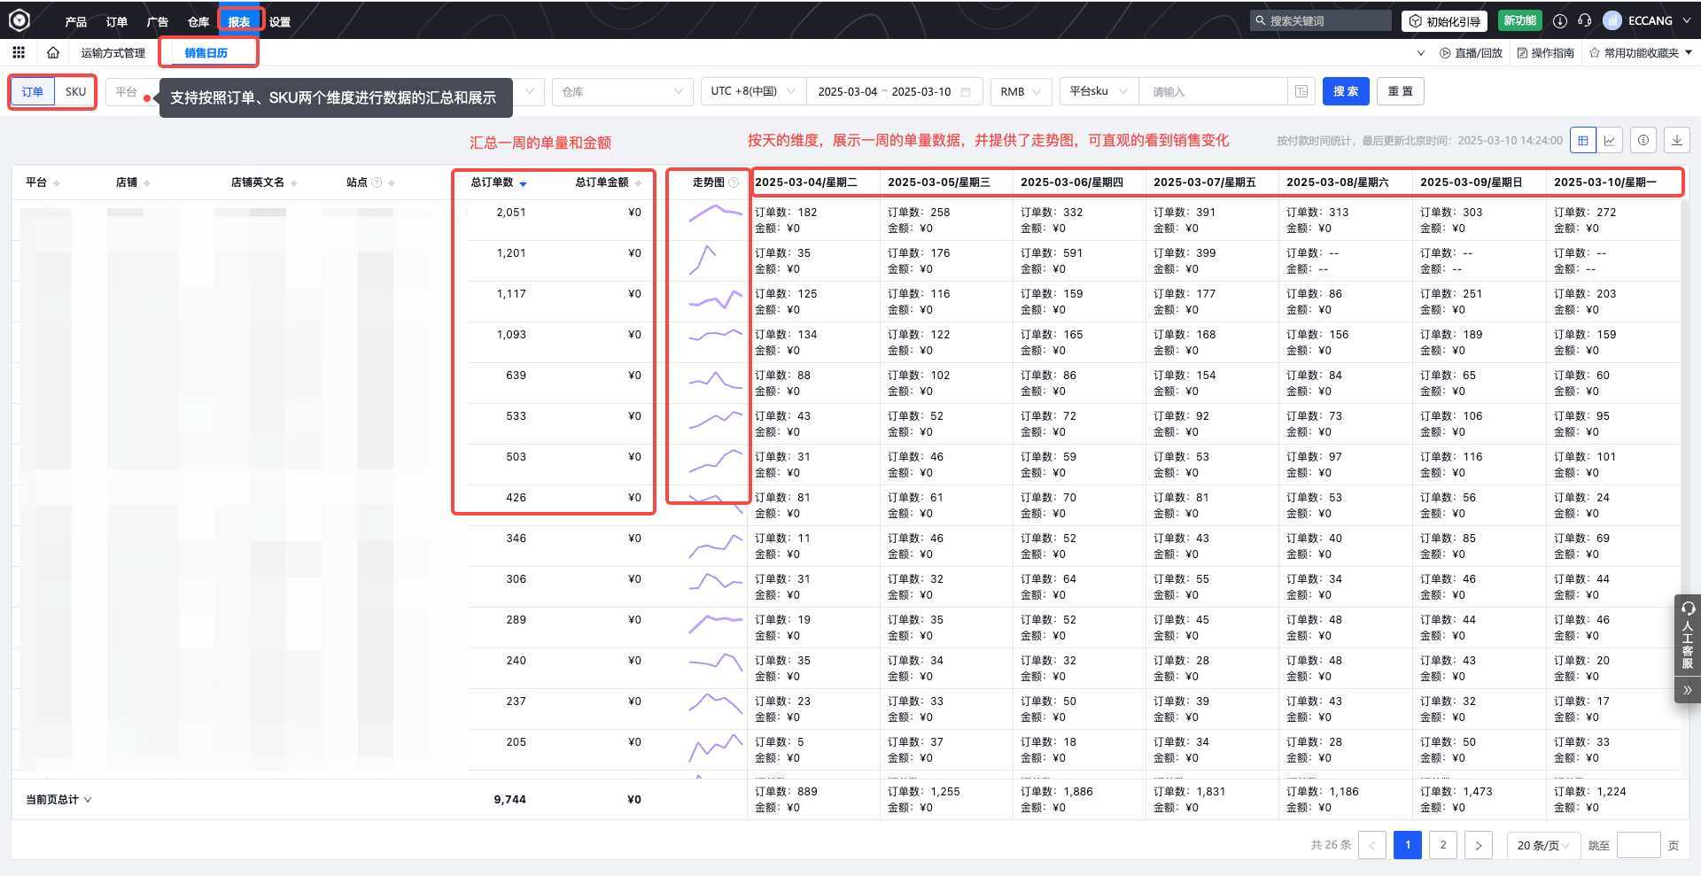1701x876 pixels.
Task: Select the 销售日历 tab
Action: click(208, 52)
